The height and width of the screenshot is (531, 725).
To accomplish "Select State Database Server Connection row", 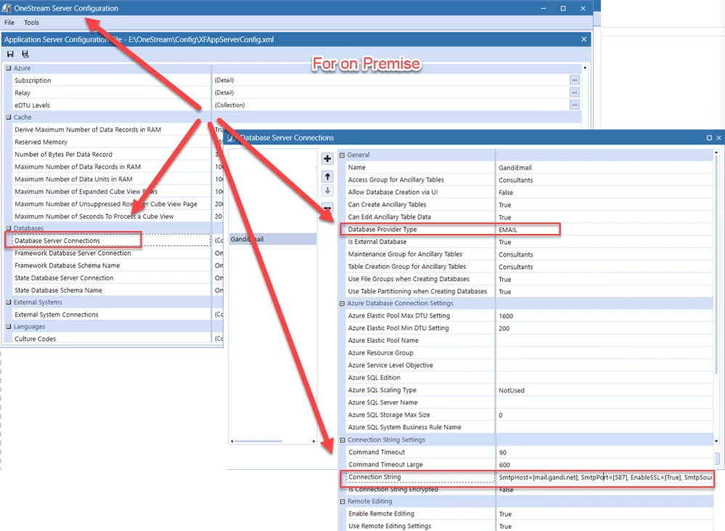I will 112,277.
